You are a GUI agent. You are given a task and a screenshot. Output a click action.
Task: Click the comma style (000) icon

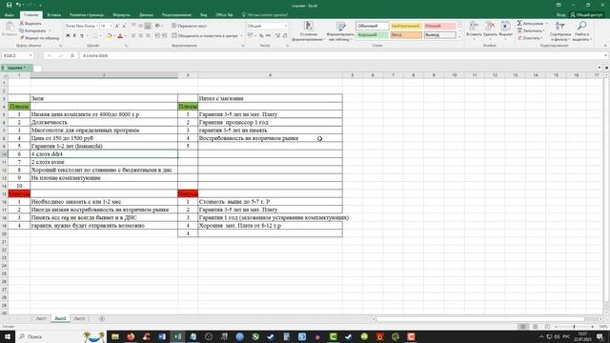tap(269, 36)
